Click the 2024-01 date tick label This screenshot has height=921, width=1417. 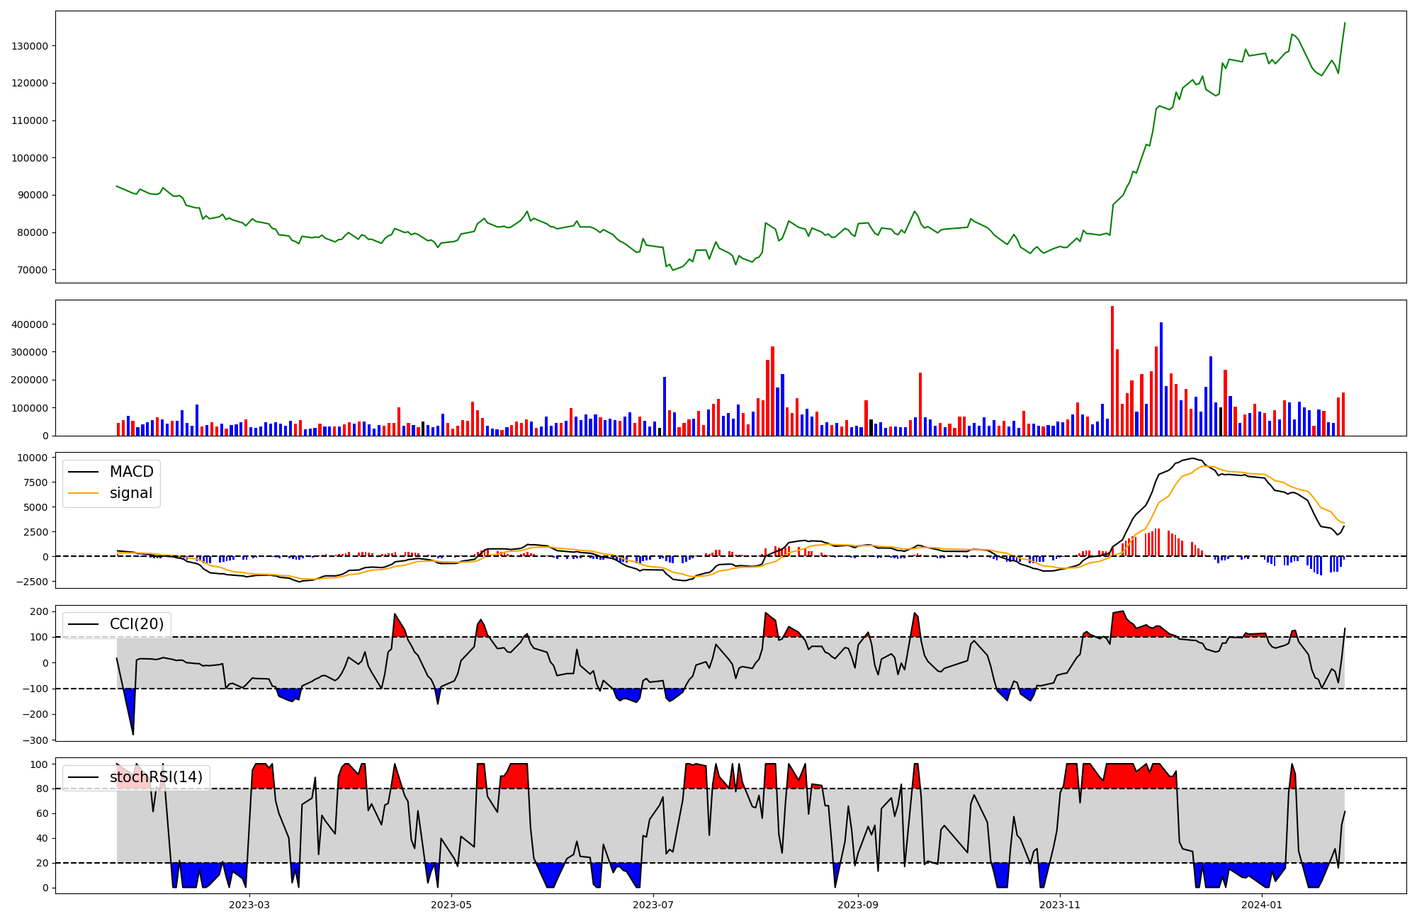[1262, 905]
